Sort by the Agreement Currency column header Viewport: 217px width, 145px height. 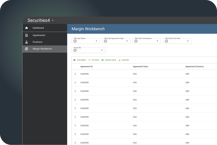pyautogui.click(x=194, y=67)
